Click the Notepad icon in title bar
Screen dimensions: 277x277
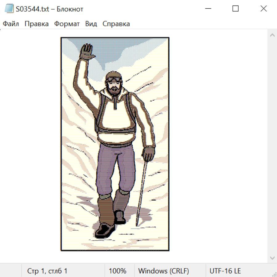(x=9, y=9)
